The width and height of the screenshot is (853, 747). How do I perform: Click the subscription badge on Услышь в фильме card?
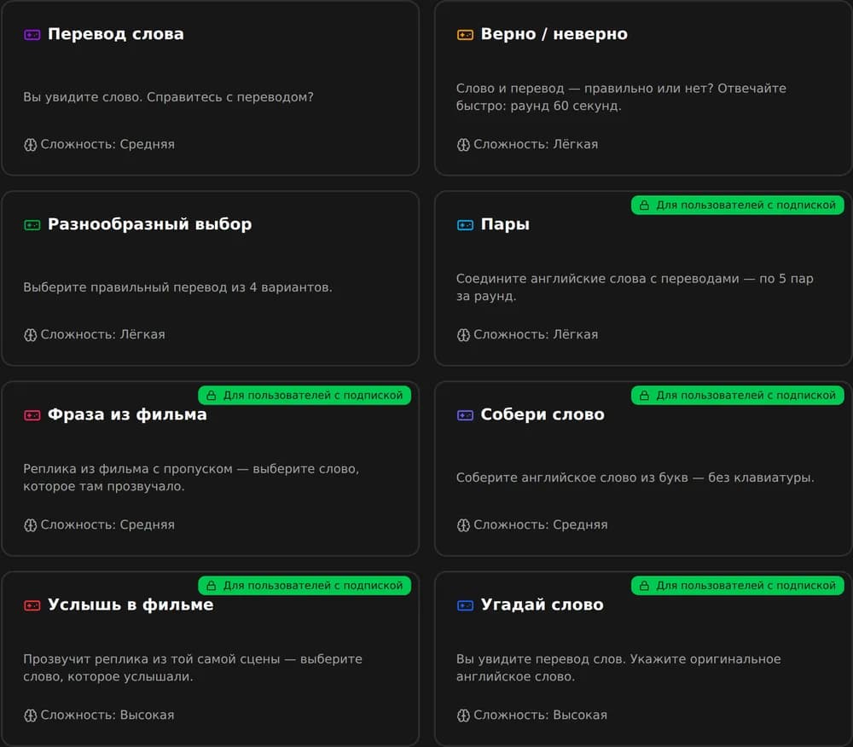coord(305,586)
